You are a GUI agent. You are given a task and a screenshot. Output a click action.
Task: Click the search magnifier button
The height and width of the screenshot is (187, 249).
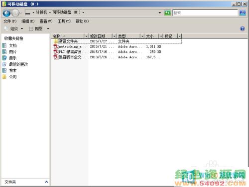click(243, 12)
